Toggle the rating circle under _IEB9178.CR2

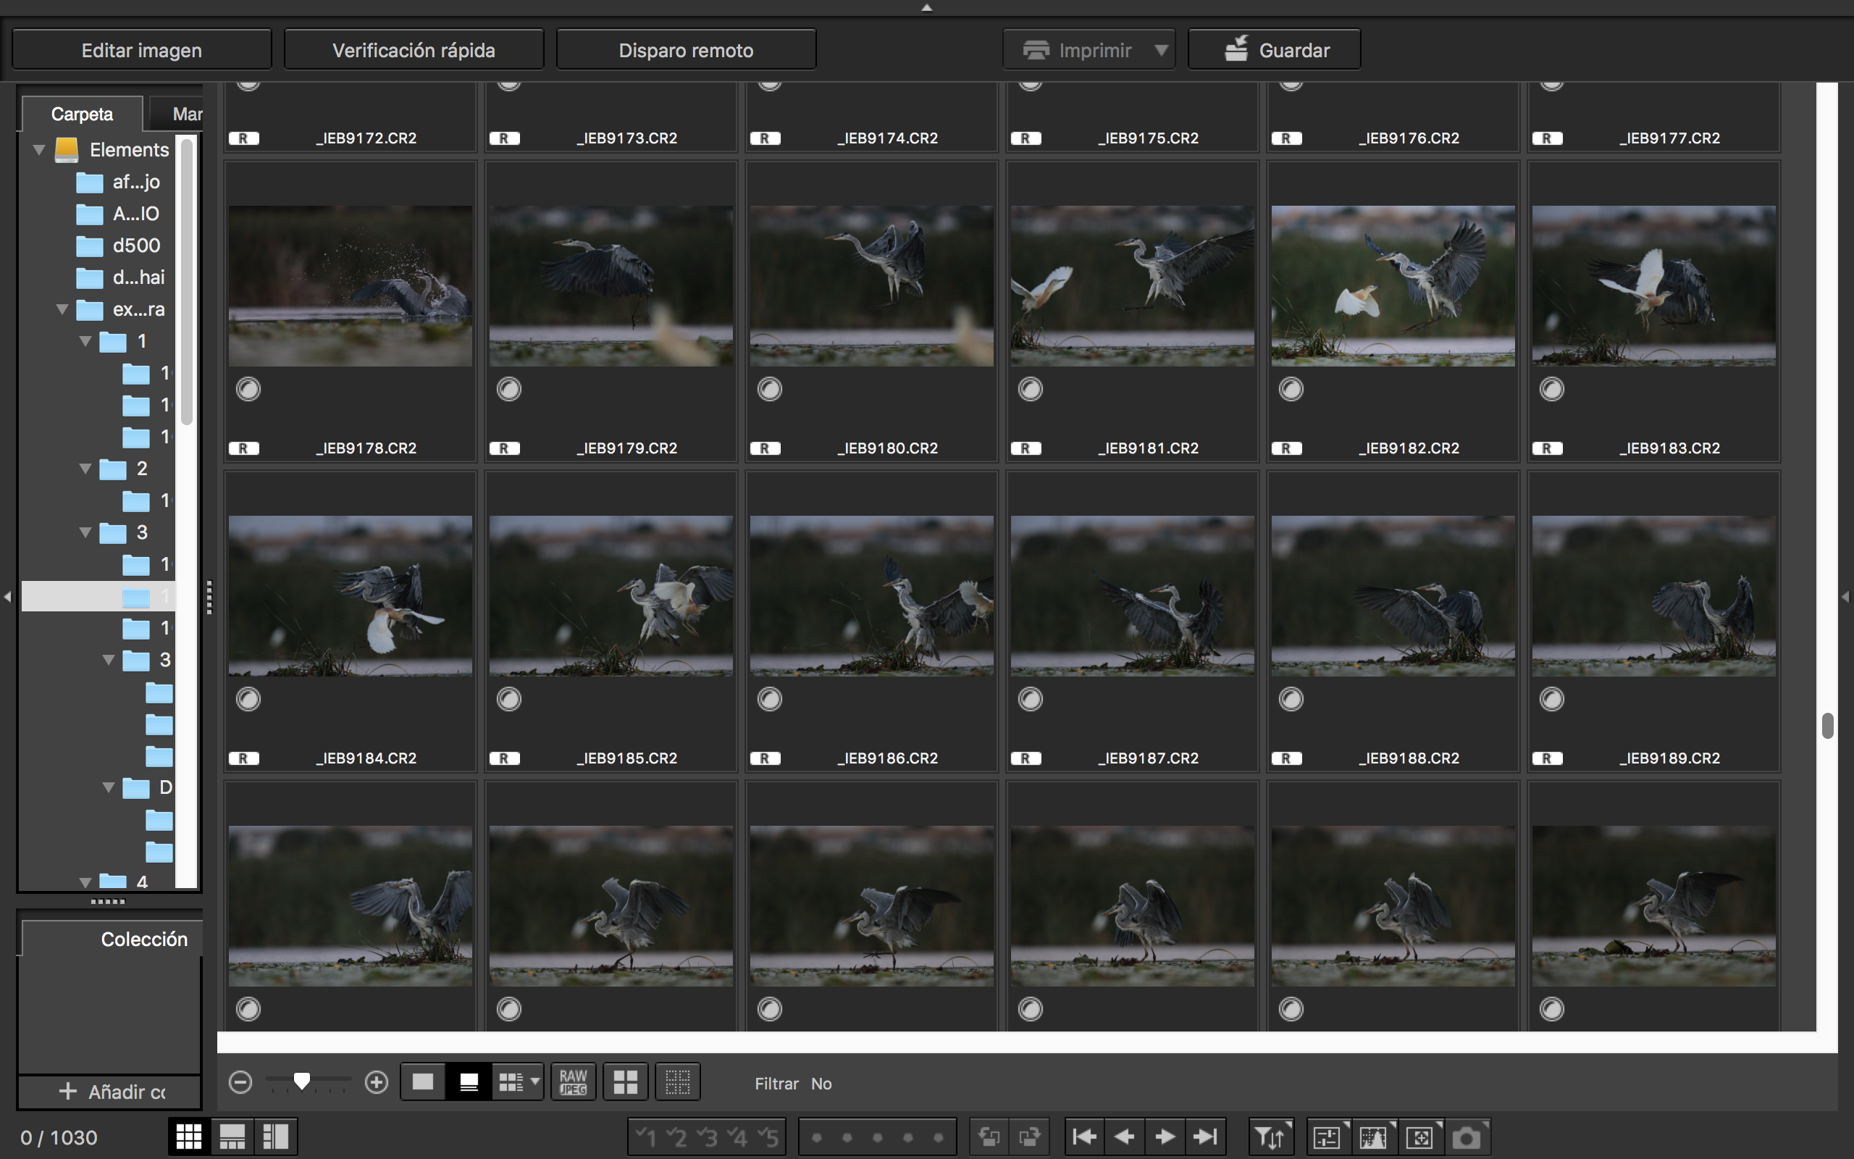pos(248,390)
